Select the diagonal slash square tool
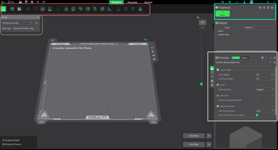Viewport: 278px width, 150px height. (102, 9)
